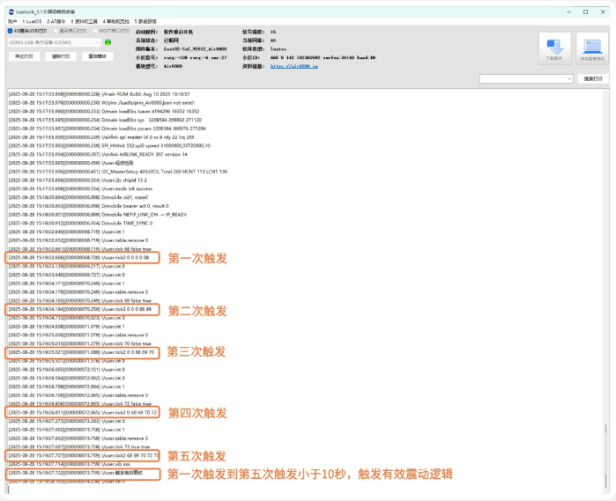Viewport: 616px width, 501px height.
Task: Click the log row 'D/main loadlibs luavm 4194296'
Action: [x=104, y=112]
